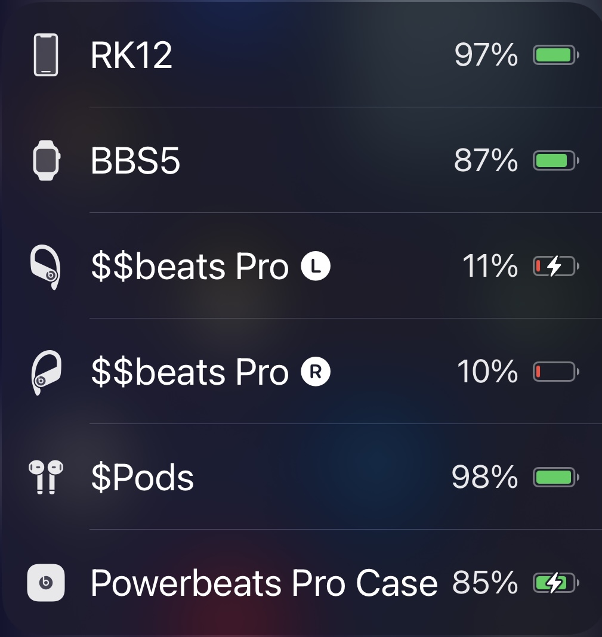Screen dimensions: 602x637
Task: Select the RK12 device name
Action: (131, 55)
